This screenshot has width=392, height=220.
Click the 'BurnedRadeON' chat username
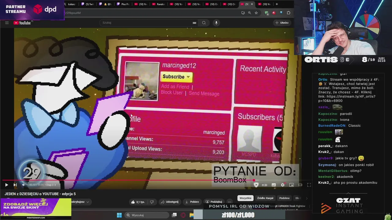332,126
